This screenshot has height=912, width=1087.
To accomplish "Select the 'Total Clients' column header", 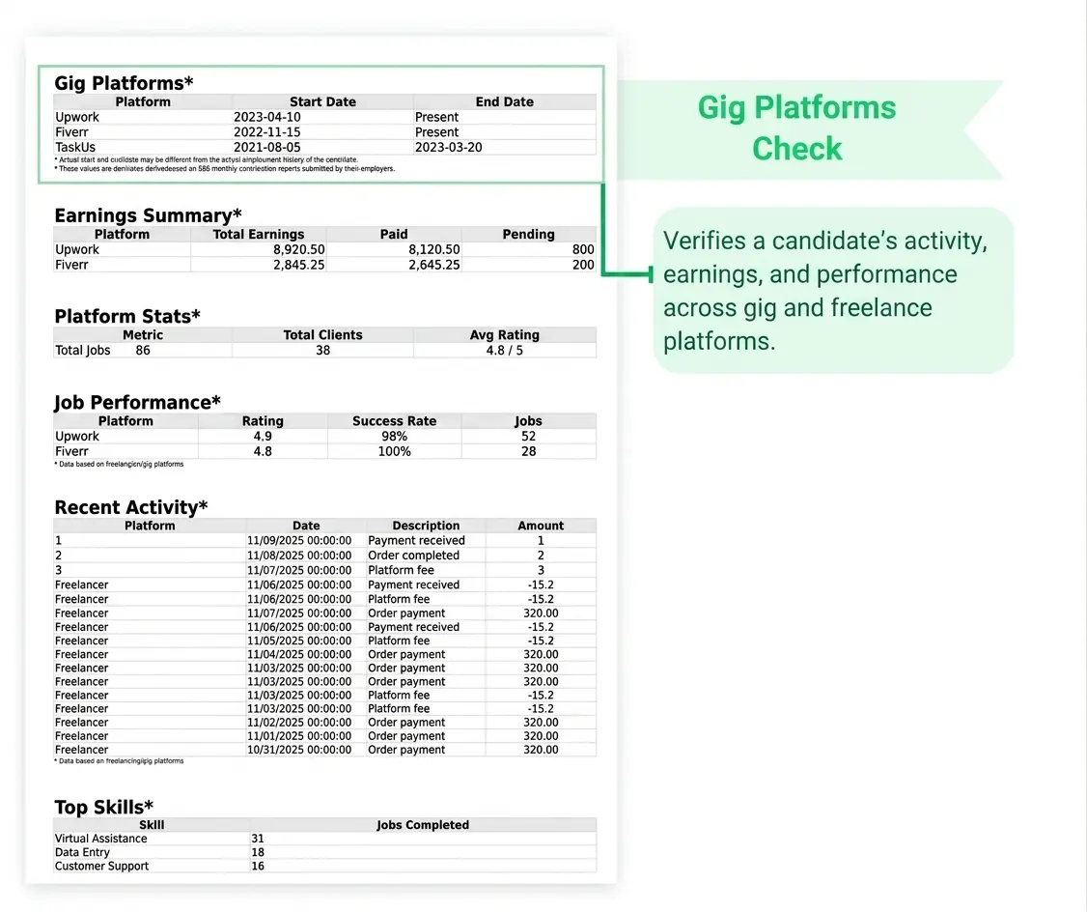I will click(x=322, y=334).
